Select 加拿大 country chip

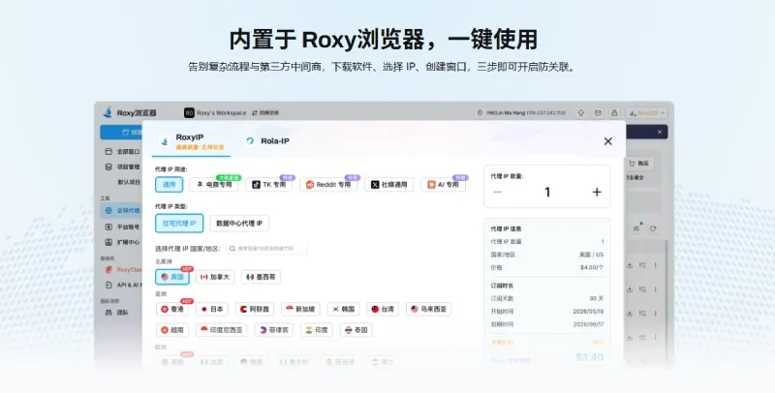tap(215, 277)
